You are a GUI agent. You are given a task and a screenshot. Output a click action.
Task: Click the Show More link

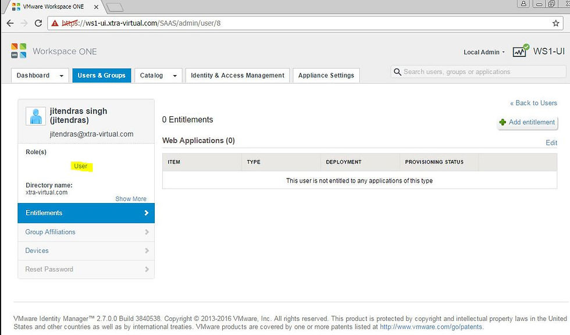pos(131,199)
